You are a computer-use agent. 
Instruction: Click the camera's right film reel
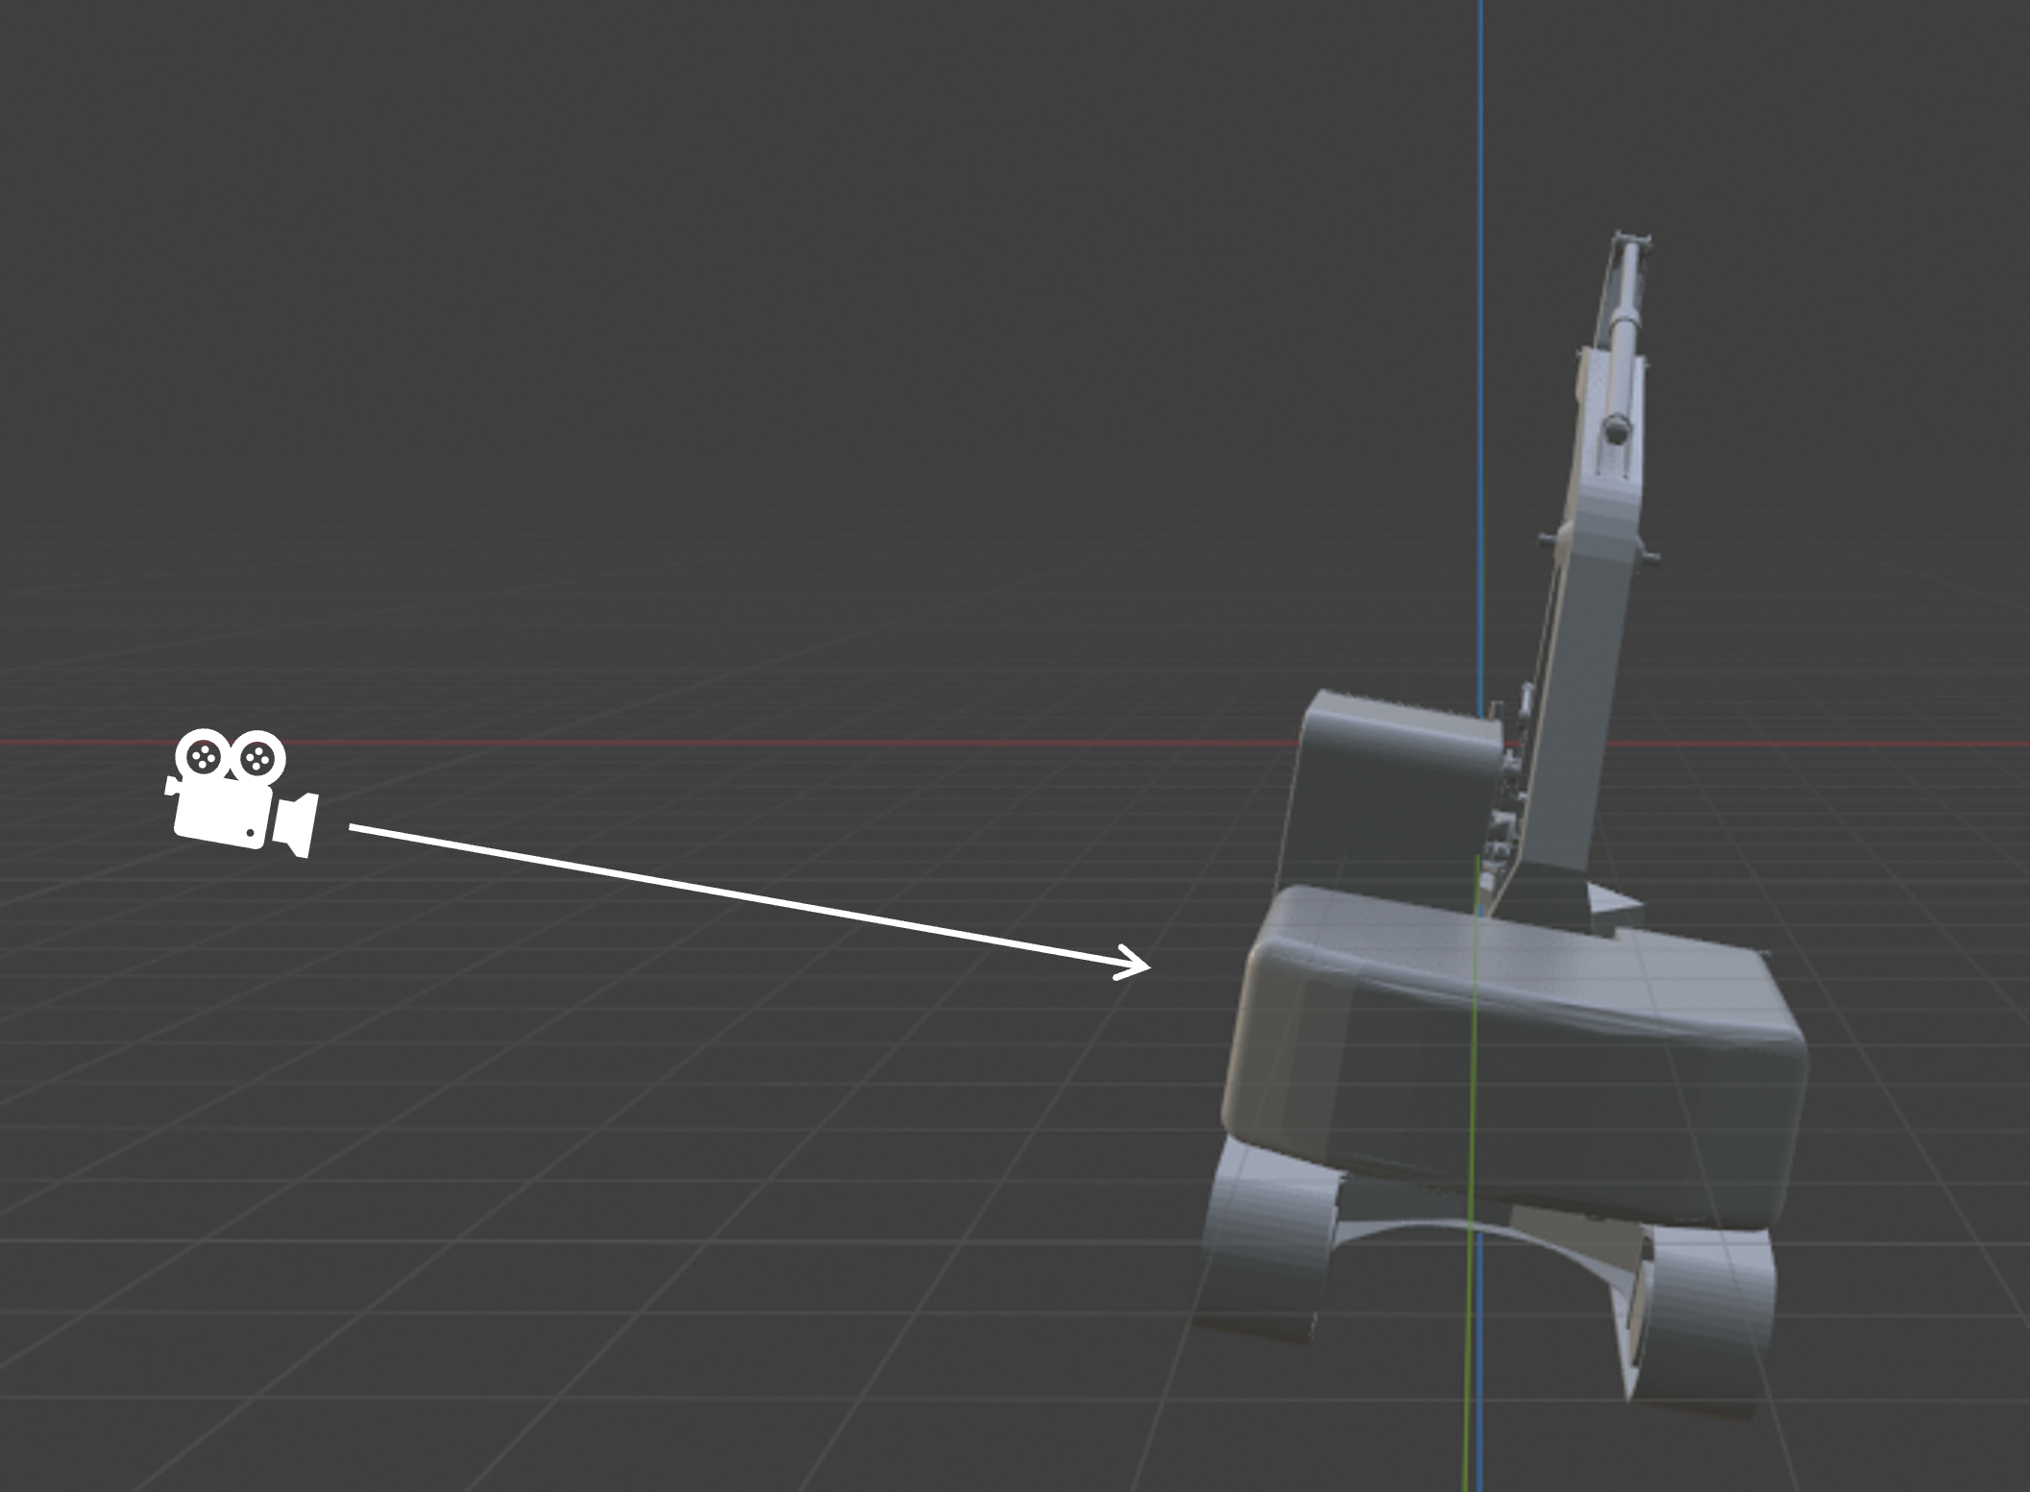(257, 760)
